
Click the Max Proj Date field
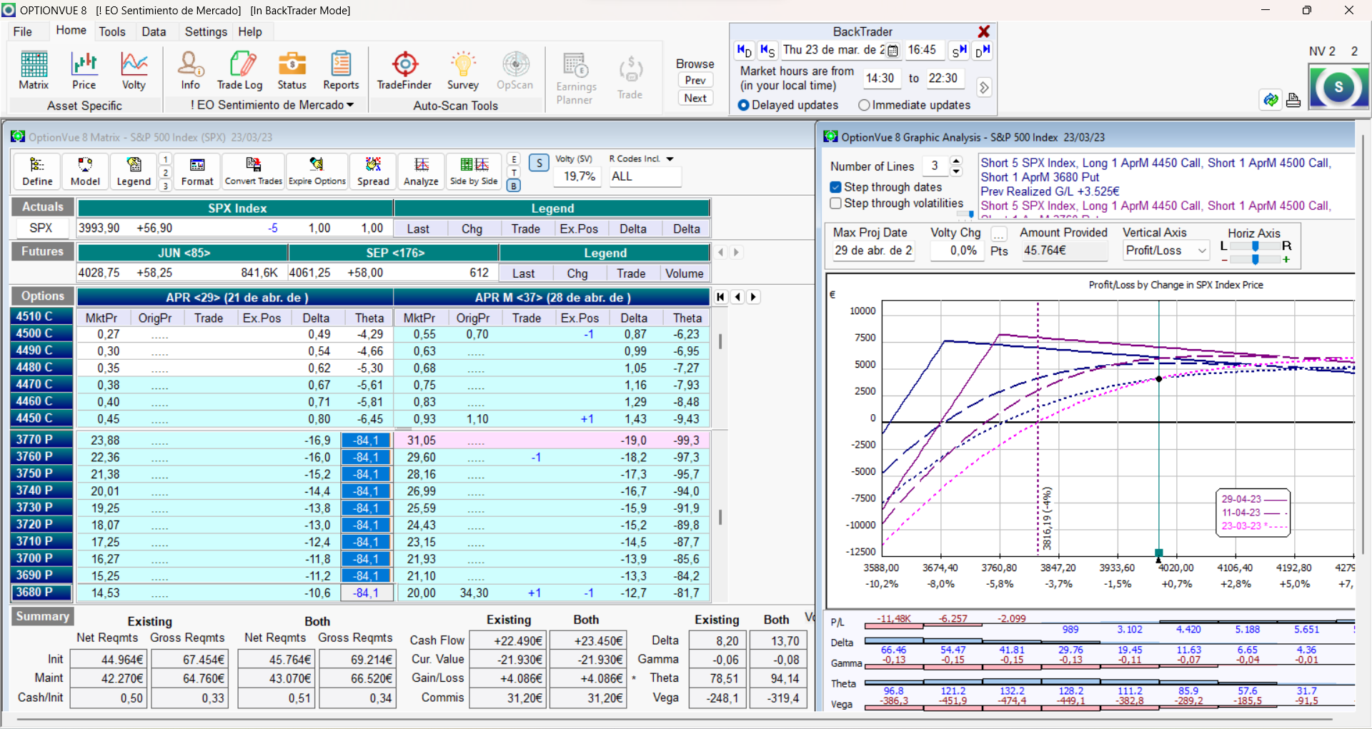coord(873,251)
